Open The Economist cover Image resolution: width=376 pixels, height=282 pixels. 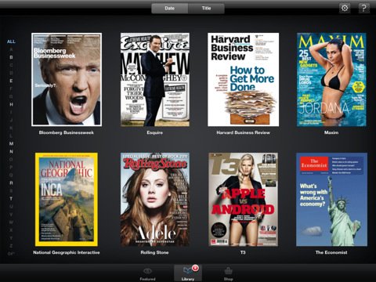click(331, 200)
